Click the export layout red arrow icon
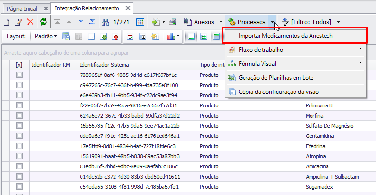The width and height of the screenshot is (376, 195). [115, 36]
